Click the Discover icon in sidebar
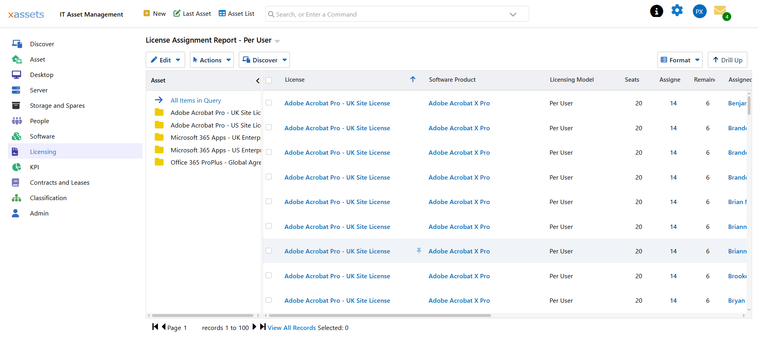Viewport: 758px width, 341px height. pos(17,44)
